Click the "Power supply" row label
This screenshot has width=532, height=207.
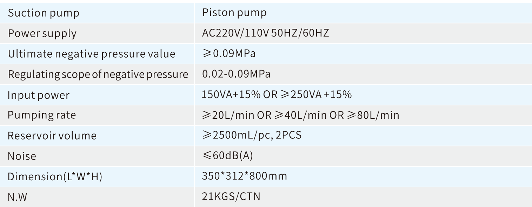[42, 34]
